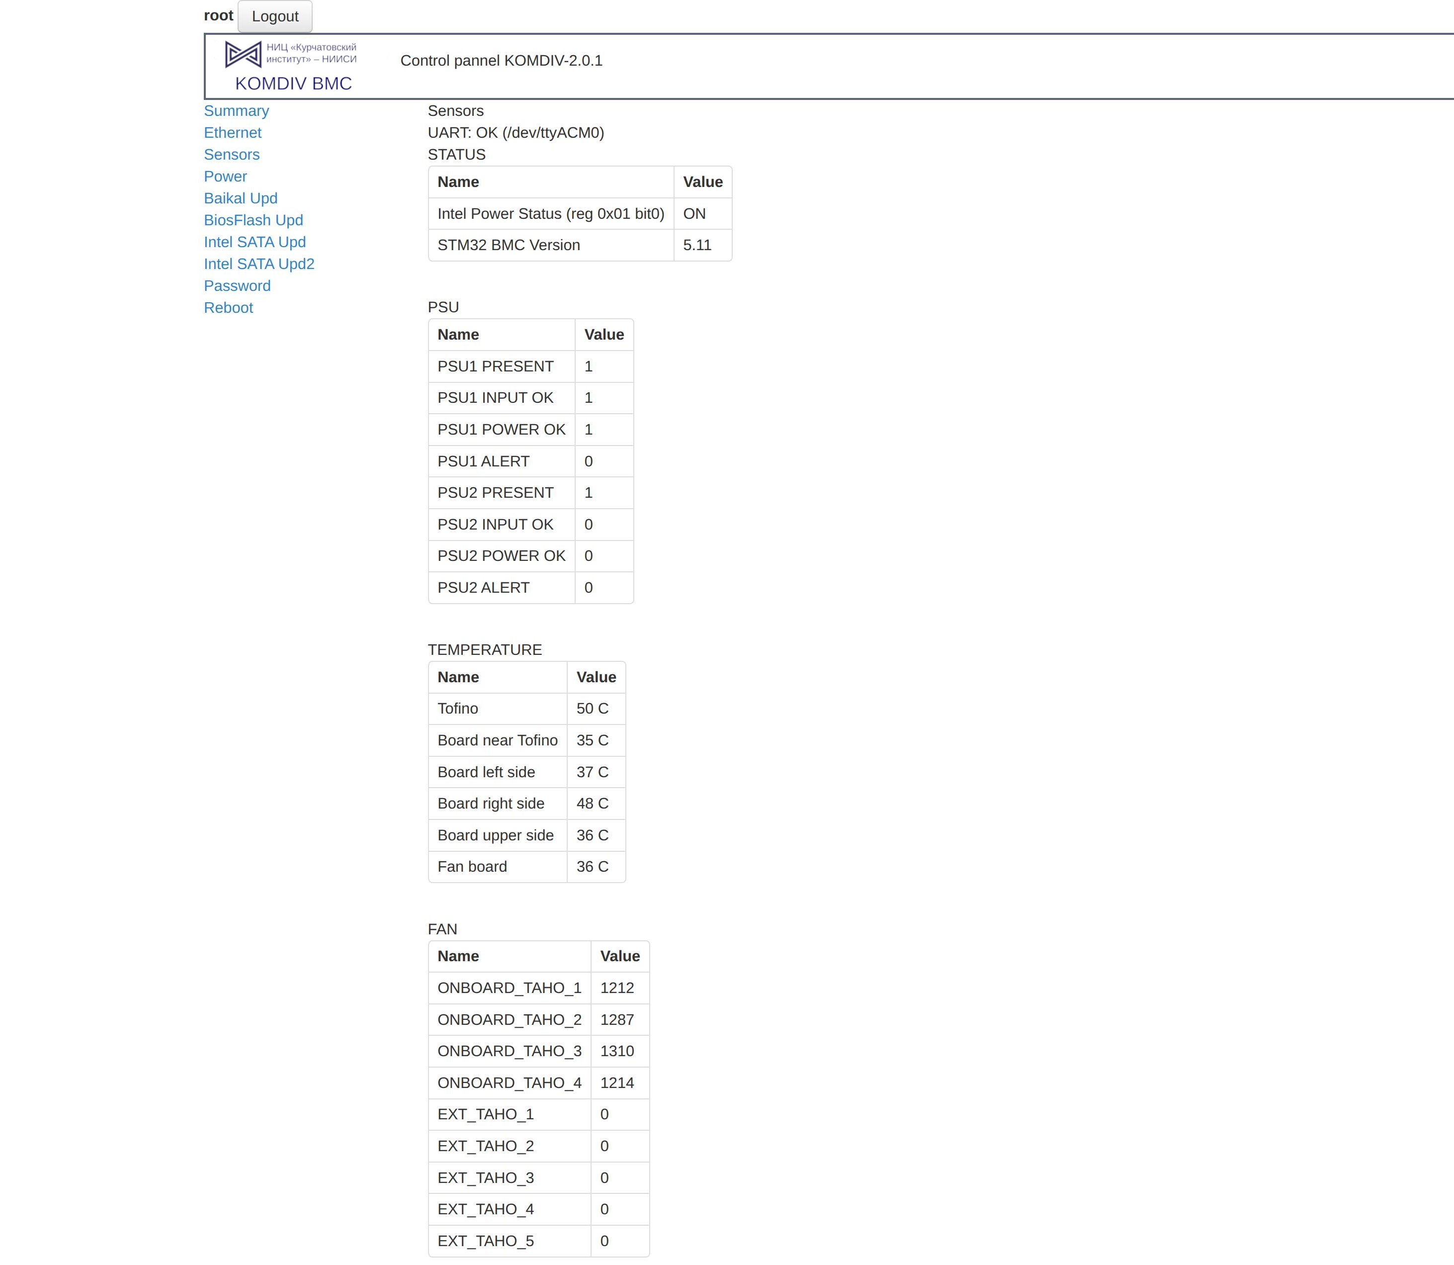Screen dimensions: 1454x1265
Task: Open the Sensors link in sidebar
Action: click(x=232, y=155)
